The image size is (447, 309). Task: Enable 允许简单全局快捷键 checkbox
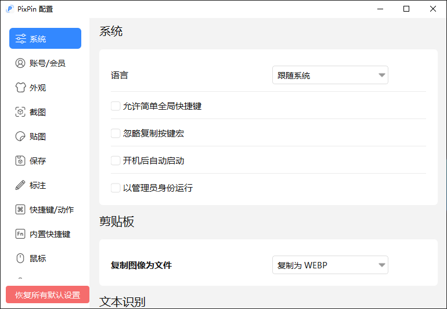click(x=116, y=106)
